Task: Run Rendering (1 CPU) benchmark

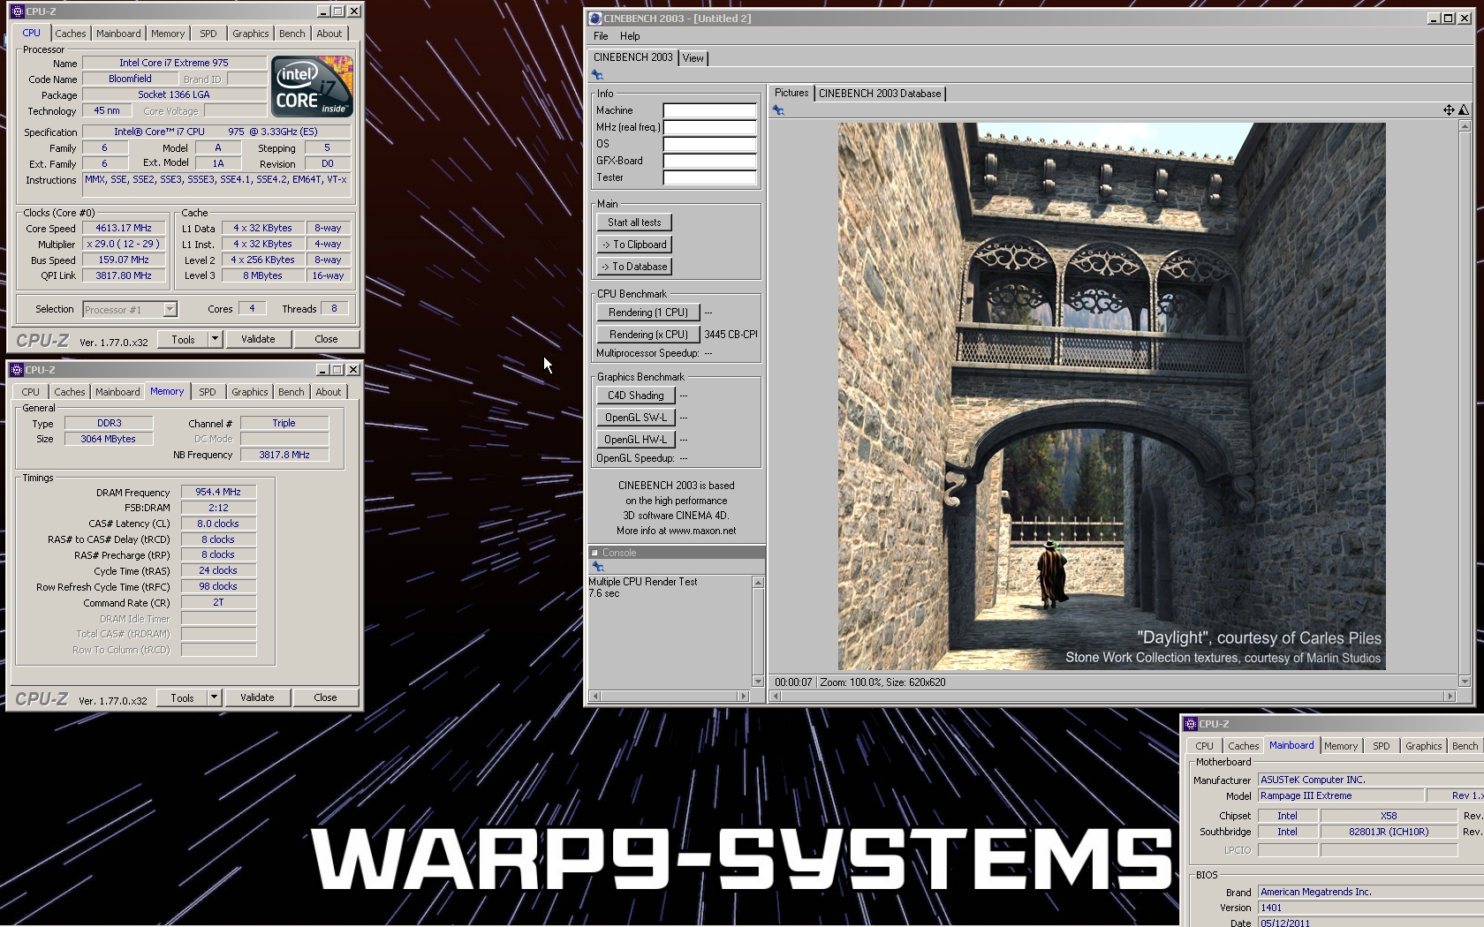Action: coord(647,313)
